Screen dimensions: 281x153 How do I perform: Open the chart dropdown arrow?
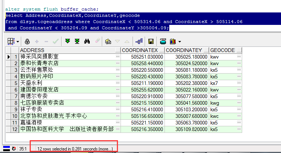pos(180,42)
